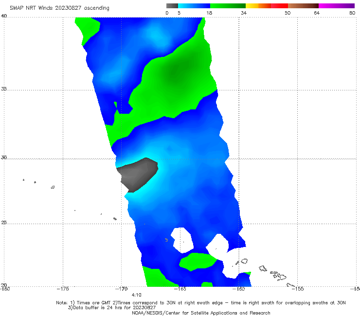This screenshot has height=316, width=360.
Task: Choose the brown 50-64 color bar segment
Action: pos(303,6)
